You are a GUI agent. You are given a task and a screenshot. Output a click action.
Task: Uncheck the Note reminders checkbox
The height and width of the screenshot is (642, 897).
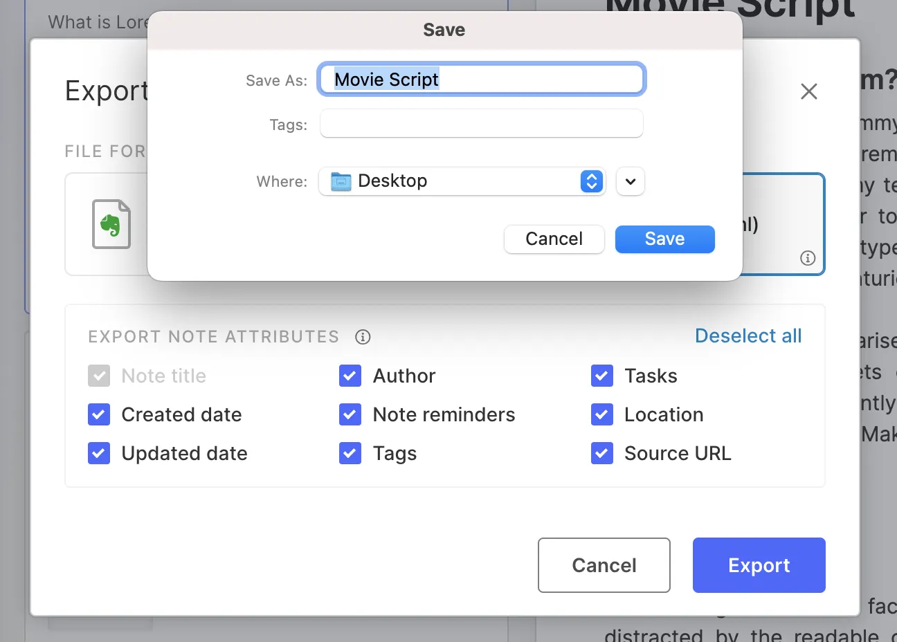tap(350, 414)
